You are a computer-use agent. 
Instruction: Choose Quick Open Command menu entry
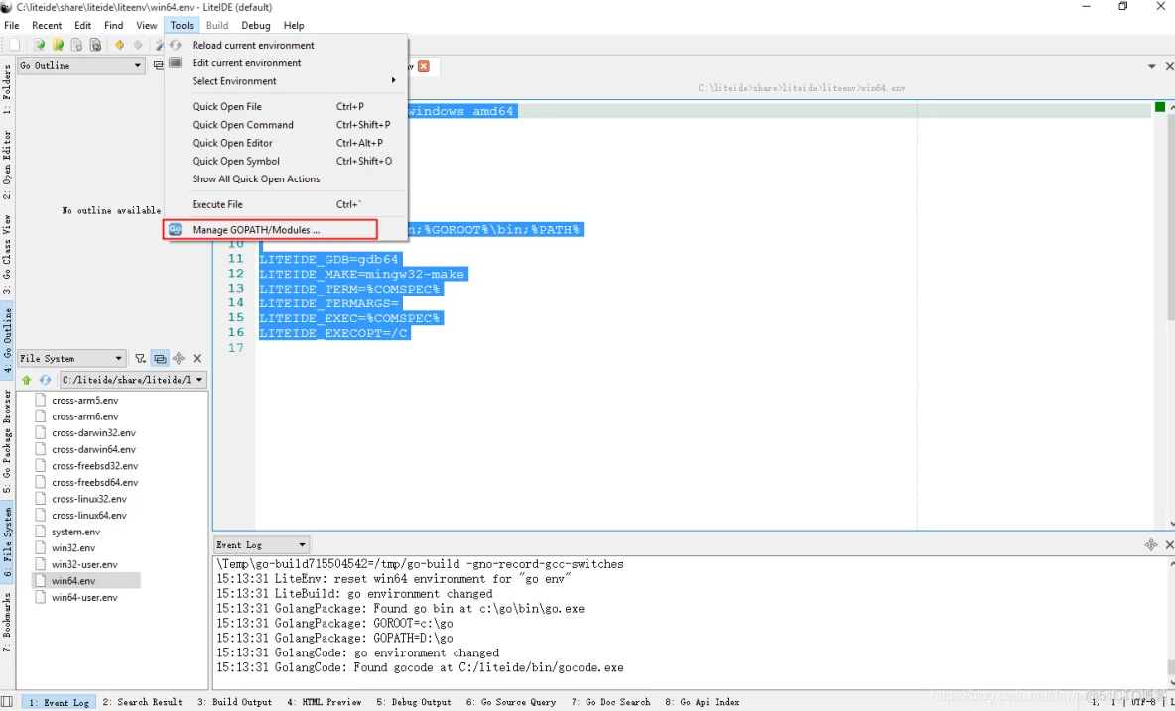(286, 125)
